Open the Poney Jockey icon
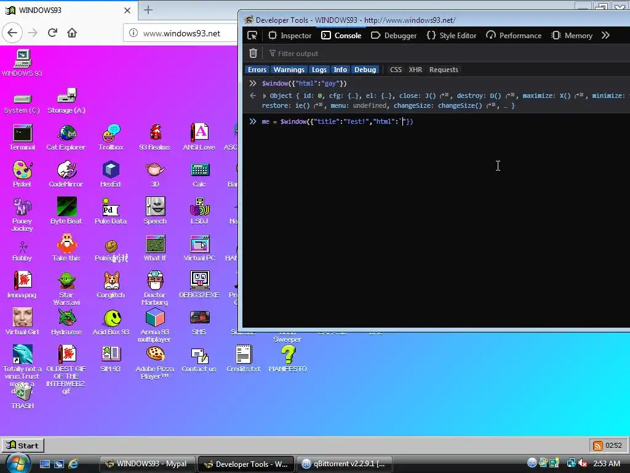Screen dimensions: 630x473 click(22, 215)
